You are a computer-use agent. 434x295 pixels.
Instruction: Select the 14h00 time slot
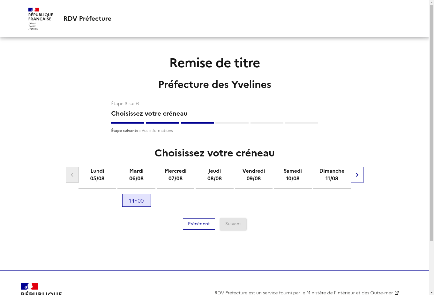point(137,200)
